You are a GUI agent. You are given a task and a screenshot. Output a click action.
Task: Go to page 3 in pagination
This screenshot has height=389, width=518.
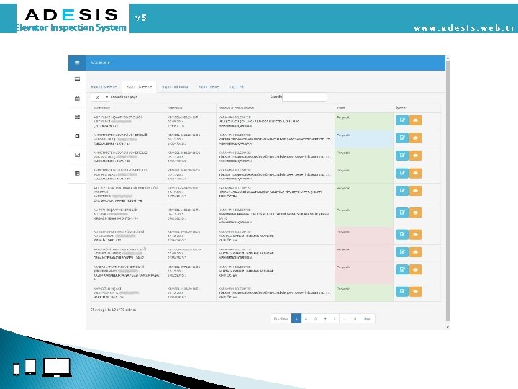tap(316, 318)
